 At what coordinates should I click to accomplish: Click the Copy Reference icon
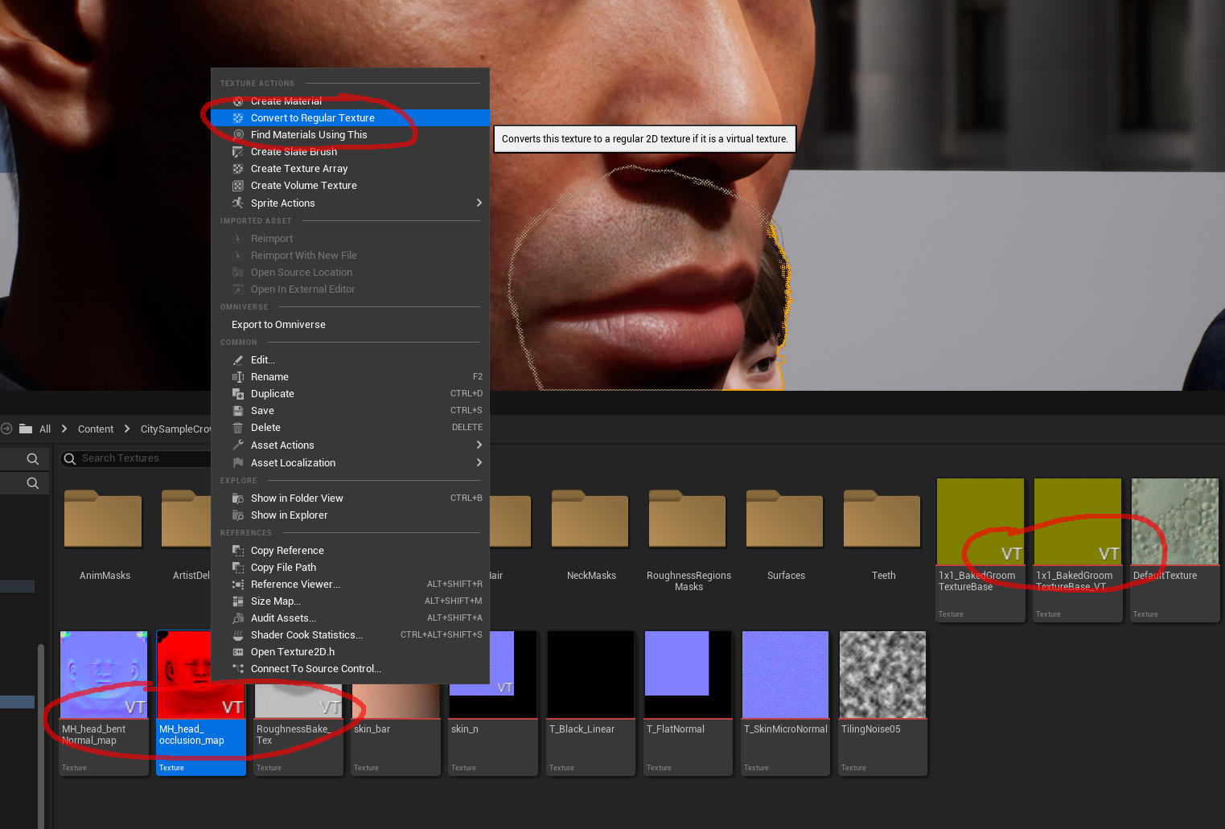tap(238, 551)
